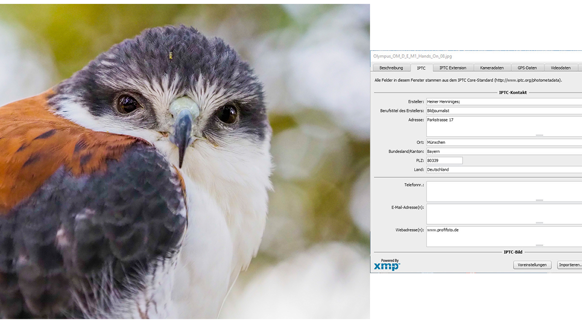
Task: Click the Adresse field resize grip
Action: click(x=539, y=135)
